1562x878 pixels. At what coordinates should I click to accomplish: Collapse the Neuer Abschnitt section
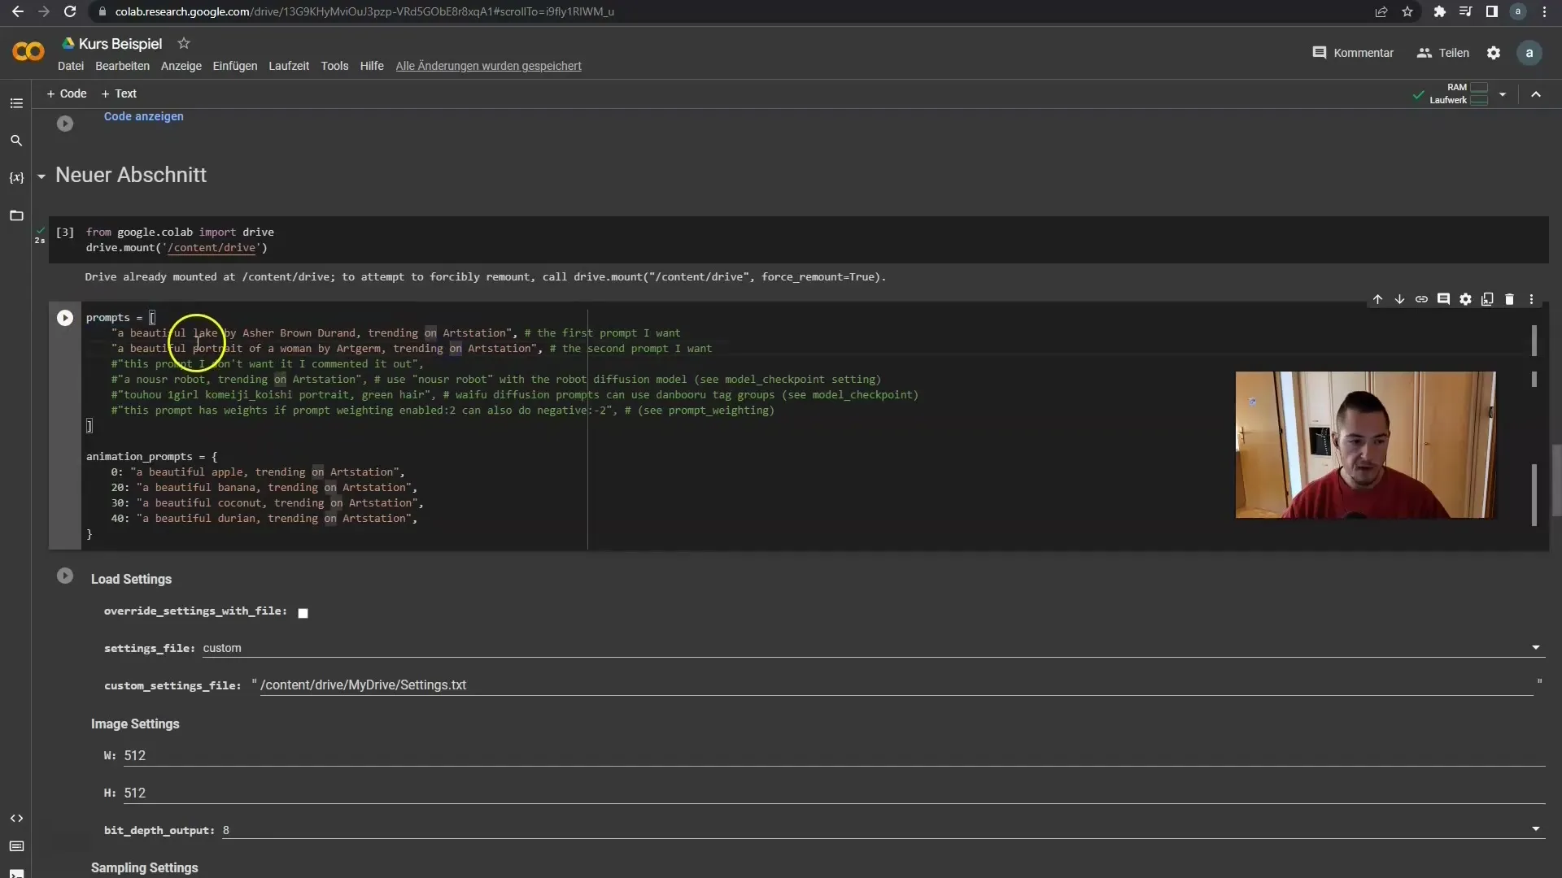click(41, 176)
